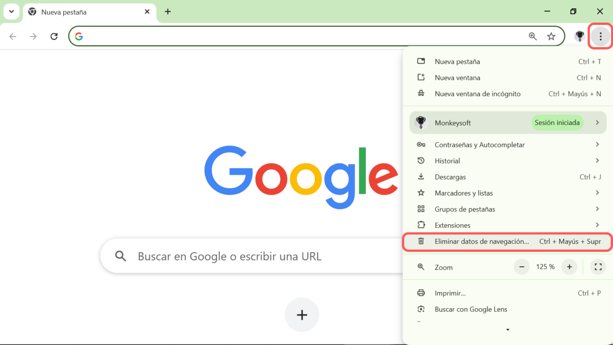
Task: Click the Google search box on page
Action: click(x=252, y=256)
